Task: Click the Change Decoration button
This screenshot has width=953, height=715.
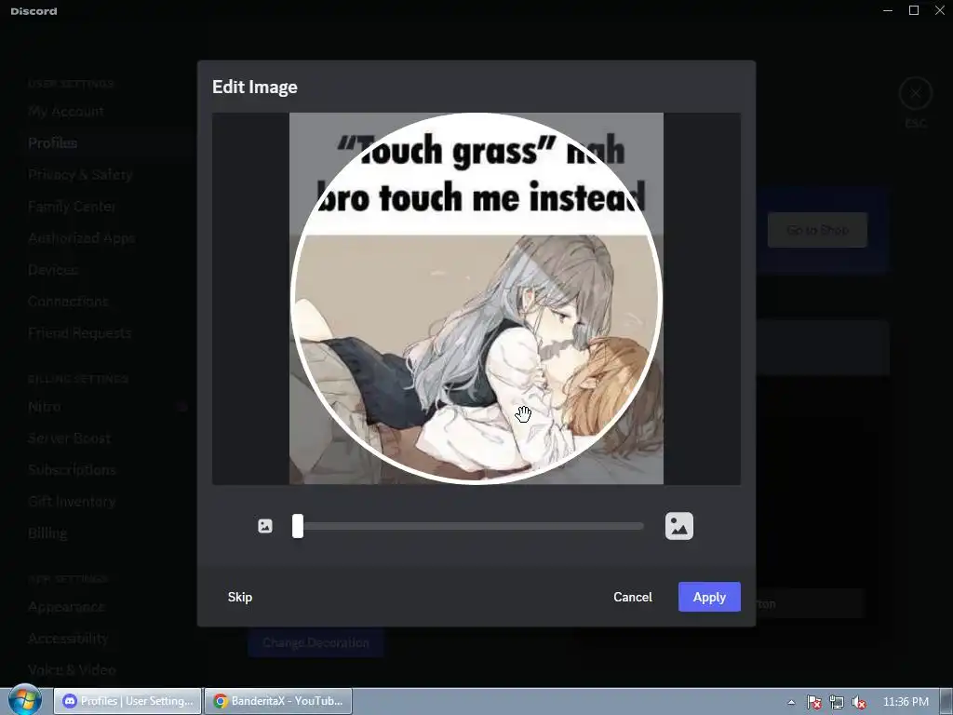Action: click(315, 642)
